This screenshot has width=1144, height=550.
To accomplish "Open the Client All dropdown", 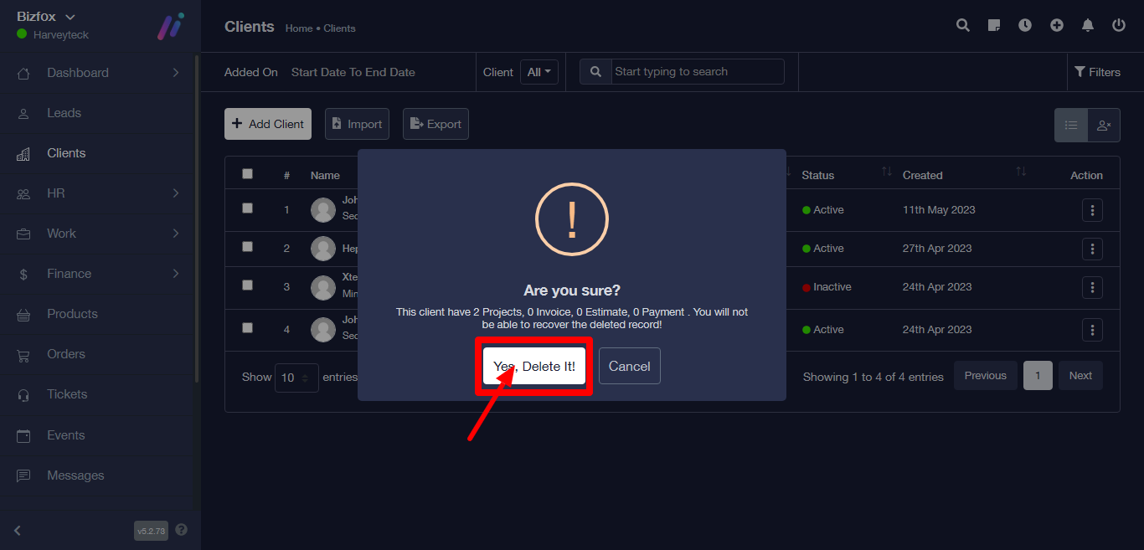I will (539, 72).
